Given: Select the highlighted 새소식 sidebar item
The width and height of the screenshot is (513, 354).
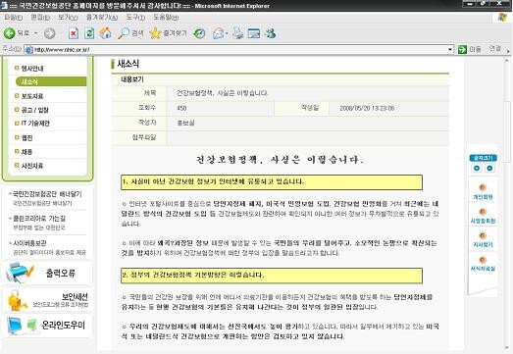Looking at the screenshot, I should click(51, 81).
